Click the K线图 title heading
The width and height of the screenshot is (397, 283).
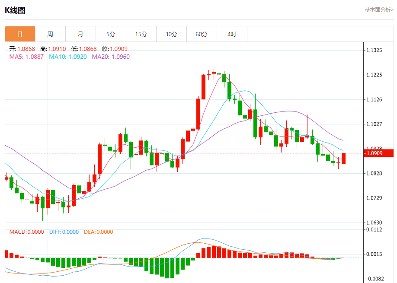15,10
